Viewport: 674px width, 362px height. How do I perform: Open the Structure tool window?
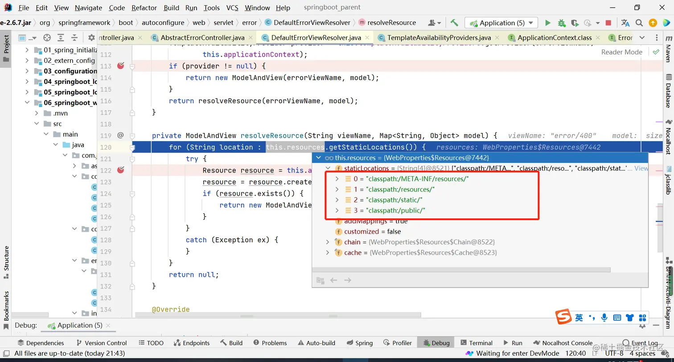(x=6, y=262)
